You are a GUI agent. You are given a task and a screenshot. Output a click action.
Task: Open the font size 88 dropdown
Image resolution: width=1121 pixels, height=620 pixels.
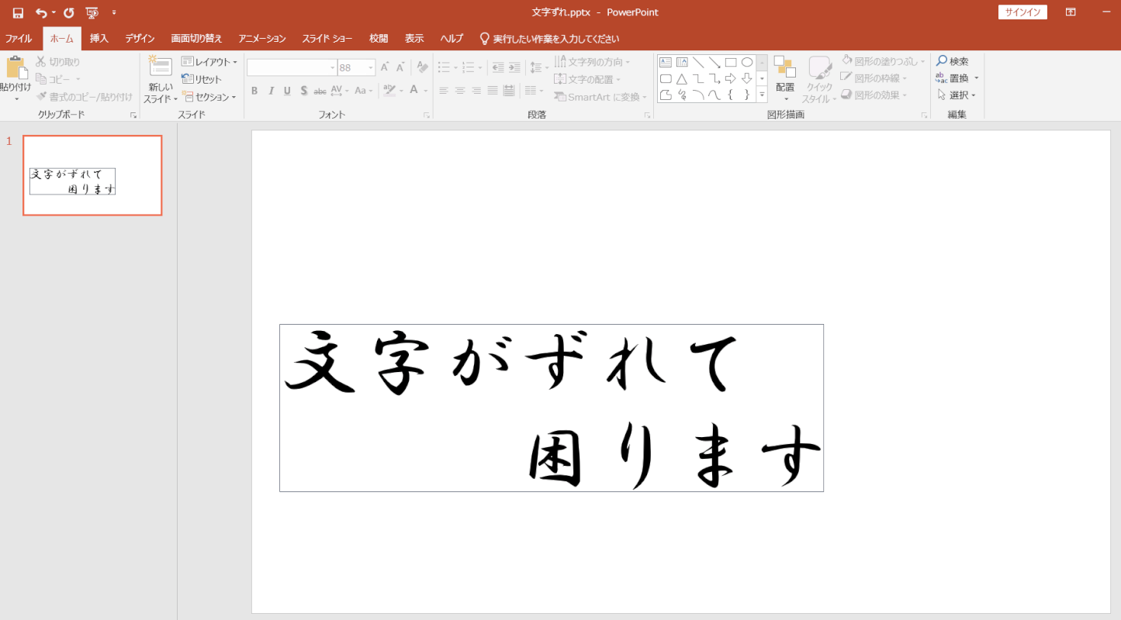(372, 67)
